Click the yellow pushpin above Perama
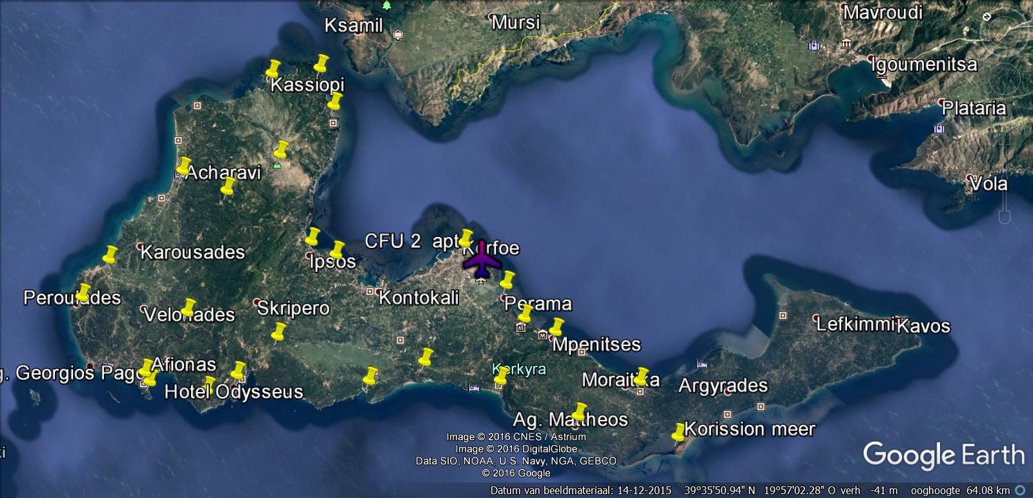 click(507, 280)
